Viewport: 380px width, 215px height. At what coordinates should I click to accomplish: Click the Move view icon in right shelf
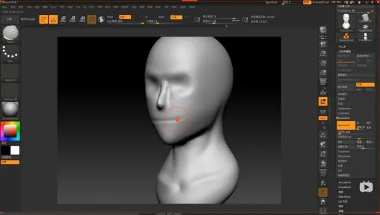pos(323,145)
